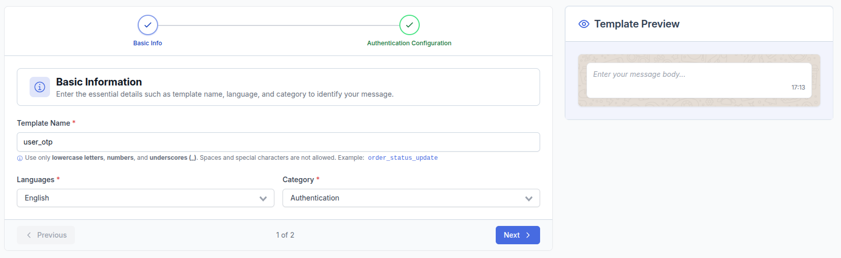The width and height of the screenshot is (841, 258).
Task: Click the Basic Information info icon
Action: tap(40, 87)
